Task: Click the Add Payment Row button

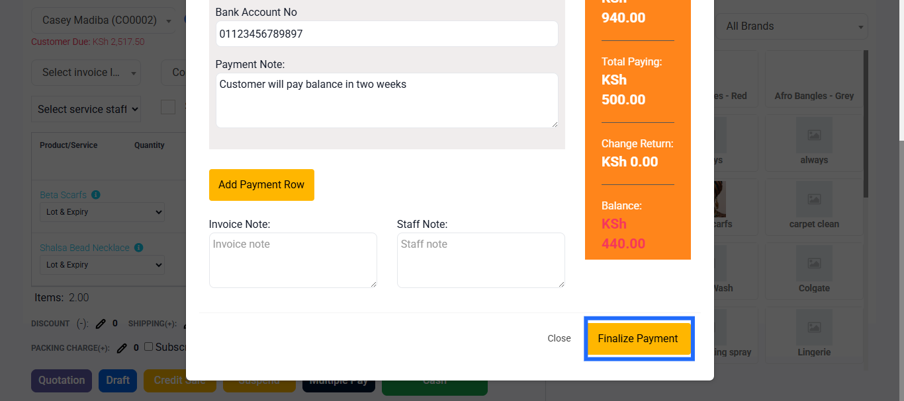Action: [x=261, y=185]
